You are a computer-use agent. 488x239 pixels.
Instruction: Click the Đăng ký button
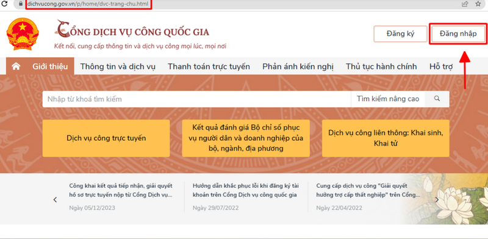coord(400,34)
